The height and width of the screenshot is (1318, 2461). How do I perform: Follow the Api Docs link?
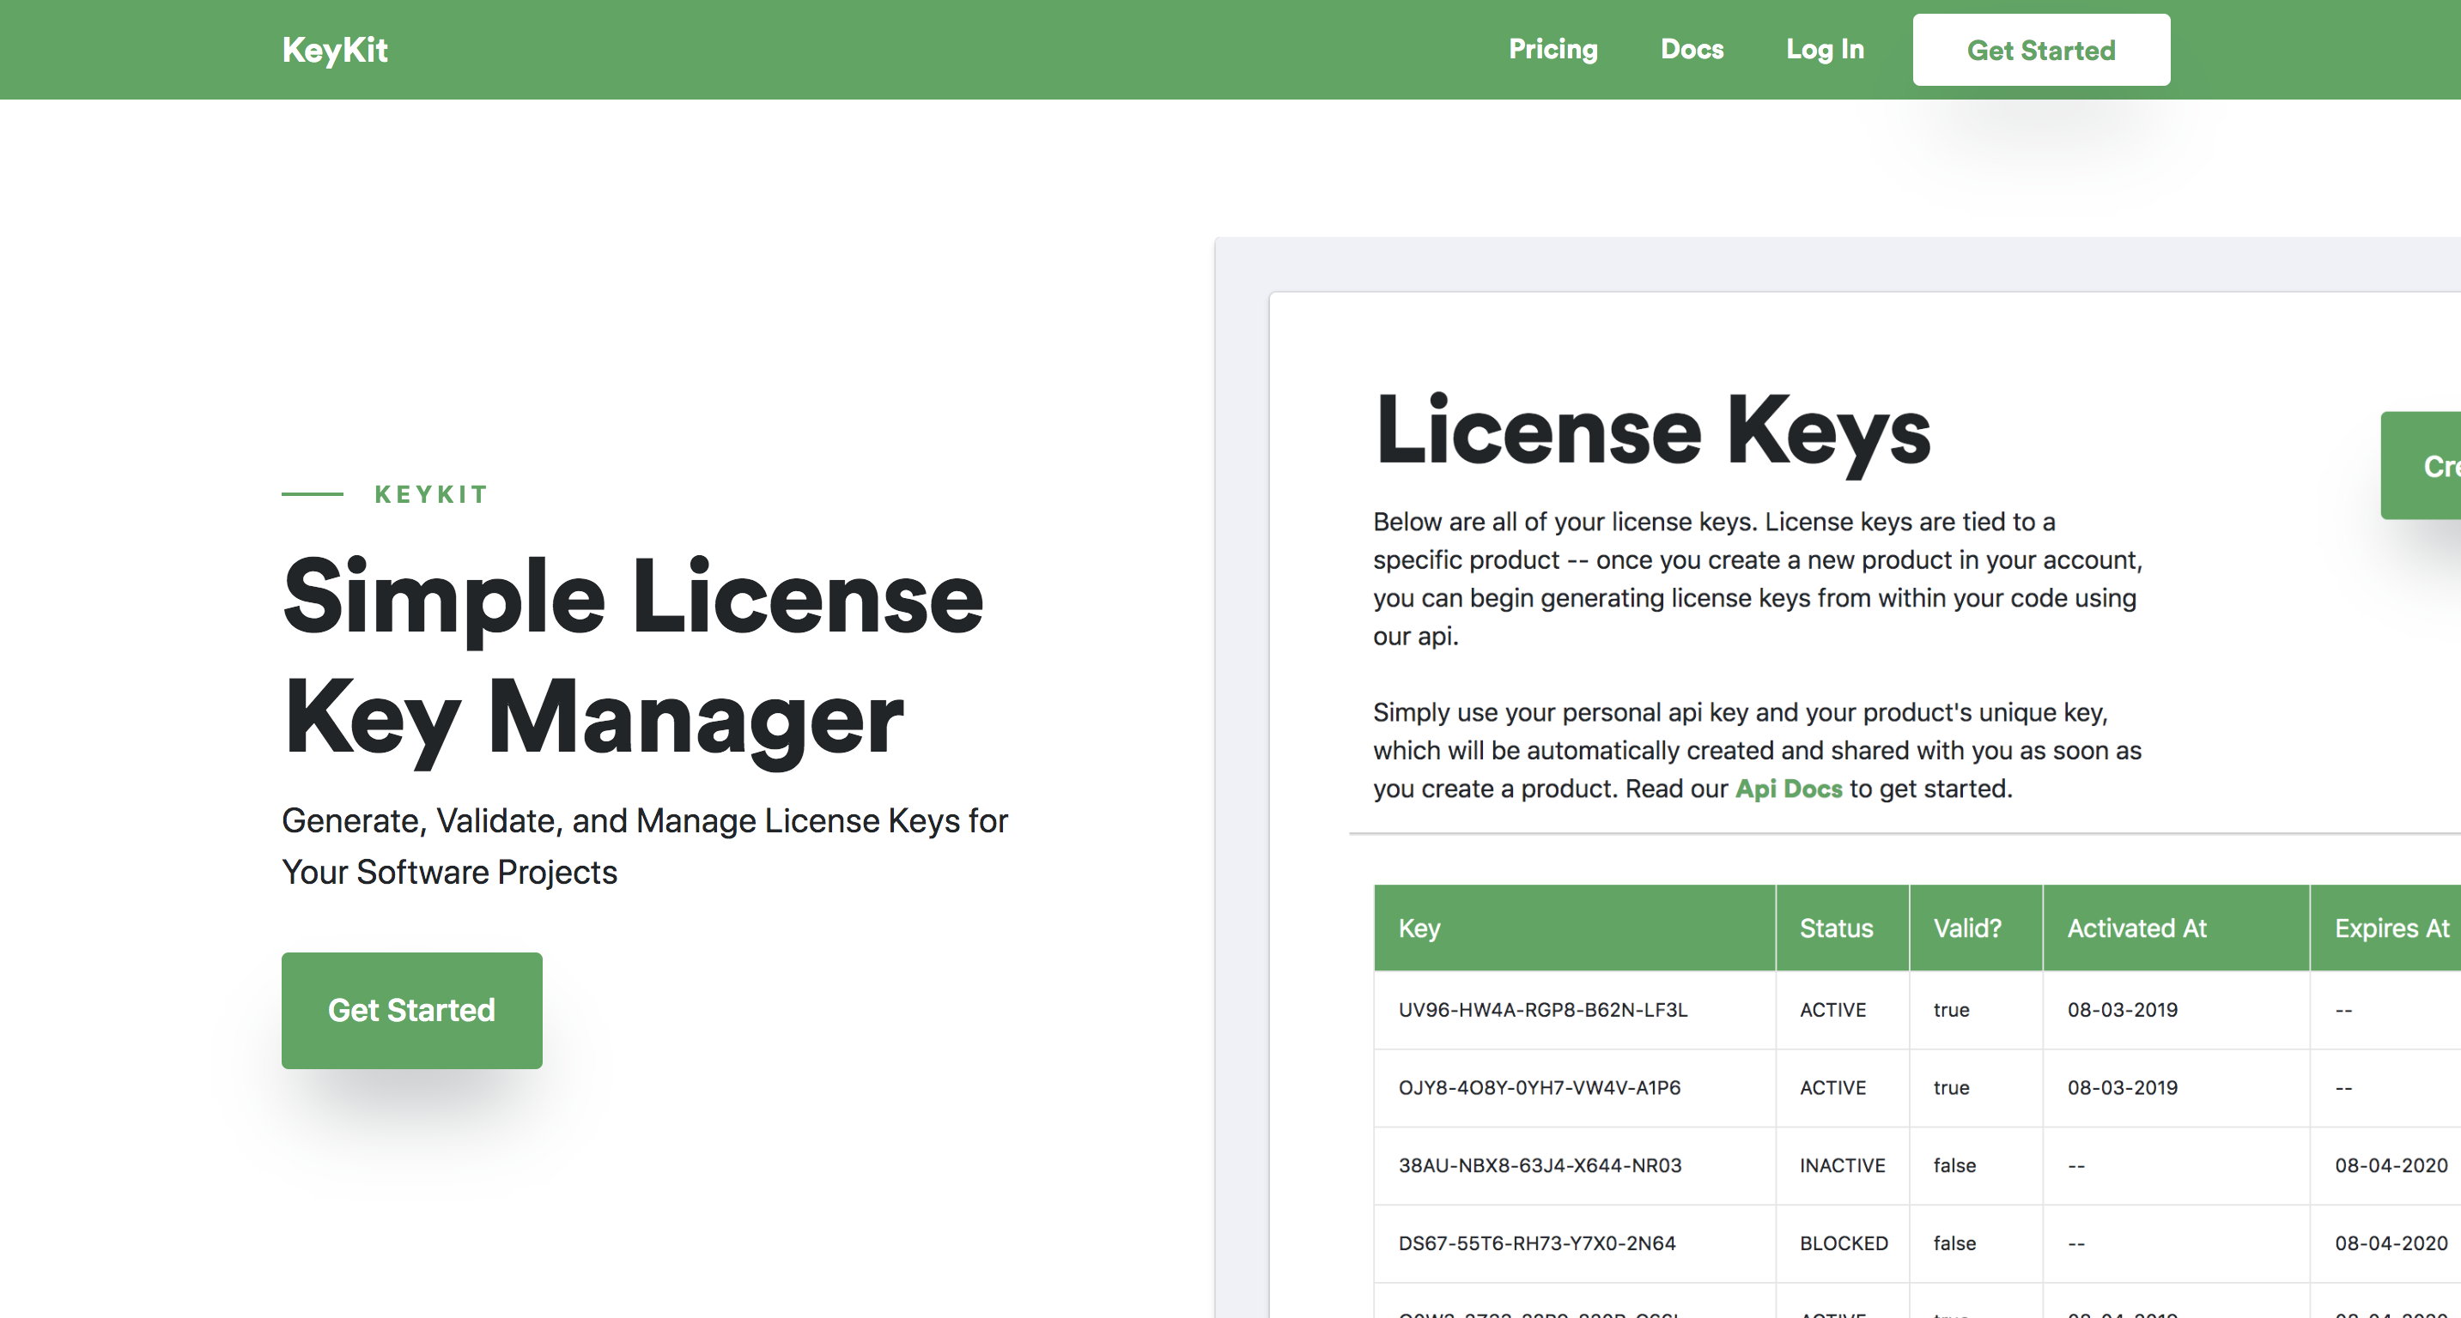coord(1789,789)
